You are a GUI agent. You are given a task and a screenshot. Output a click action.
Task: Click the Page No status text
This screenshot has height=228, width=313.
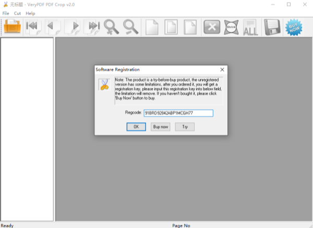pos(181,225)
